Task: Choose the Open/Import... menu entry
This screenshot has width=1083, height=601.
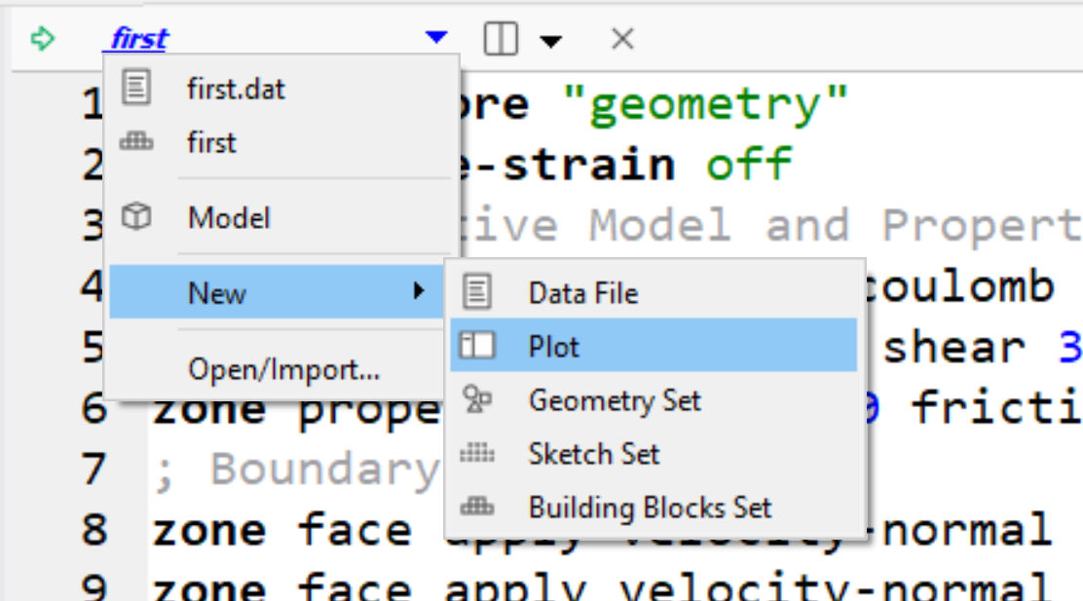Action: tap(282, 369)
